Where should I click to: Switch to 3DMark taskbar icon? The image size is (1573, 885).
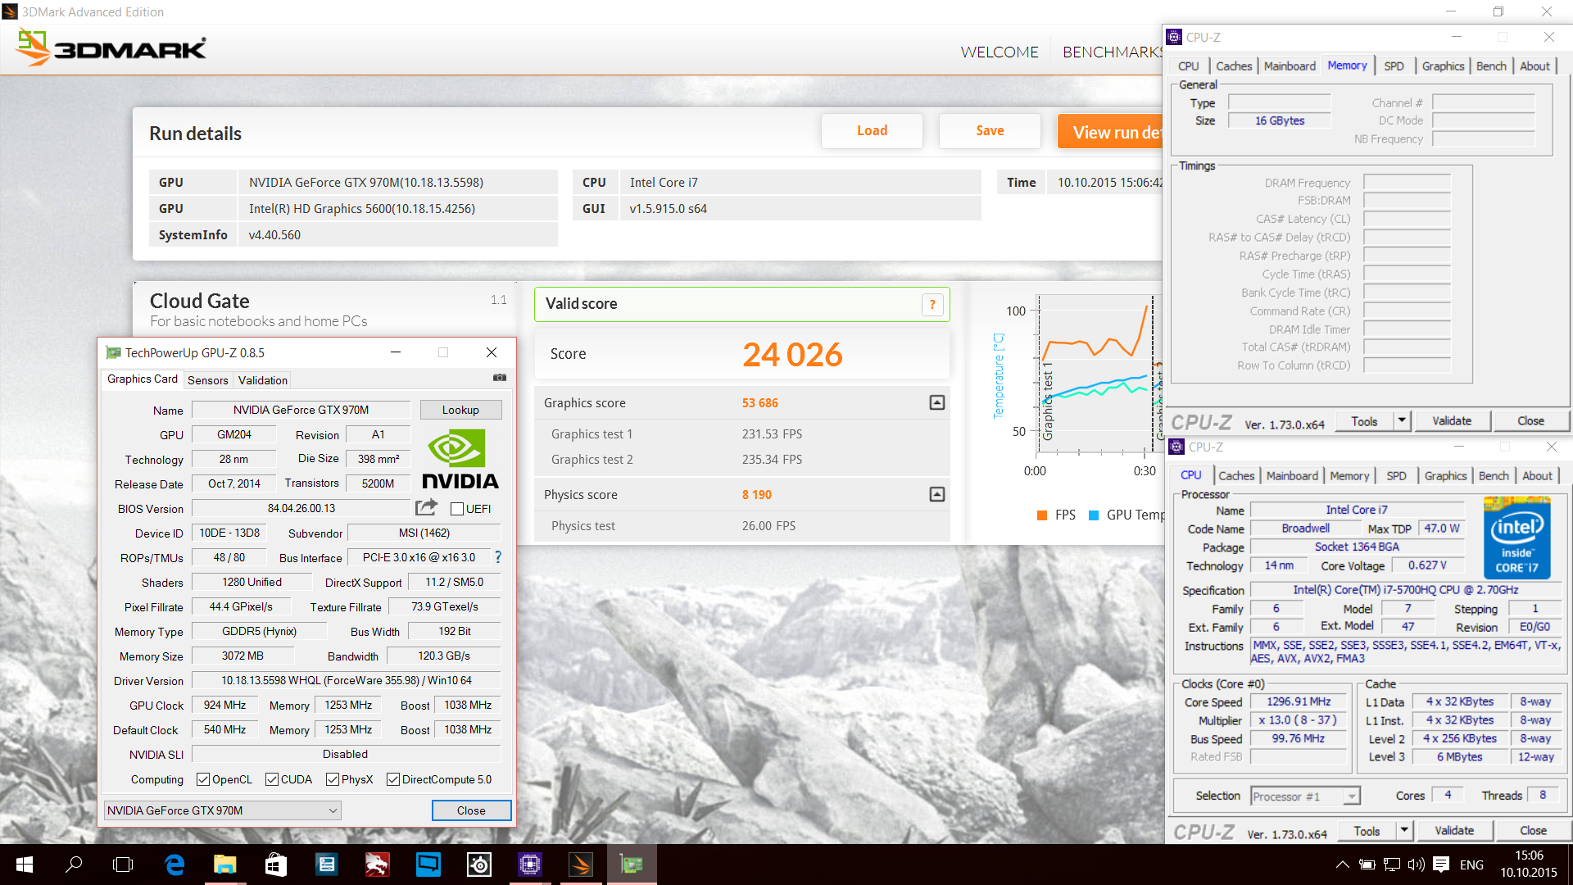(x=581, y=865)
